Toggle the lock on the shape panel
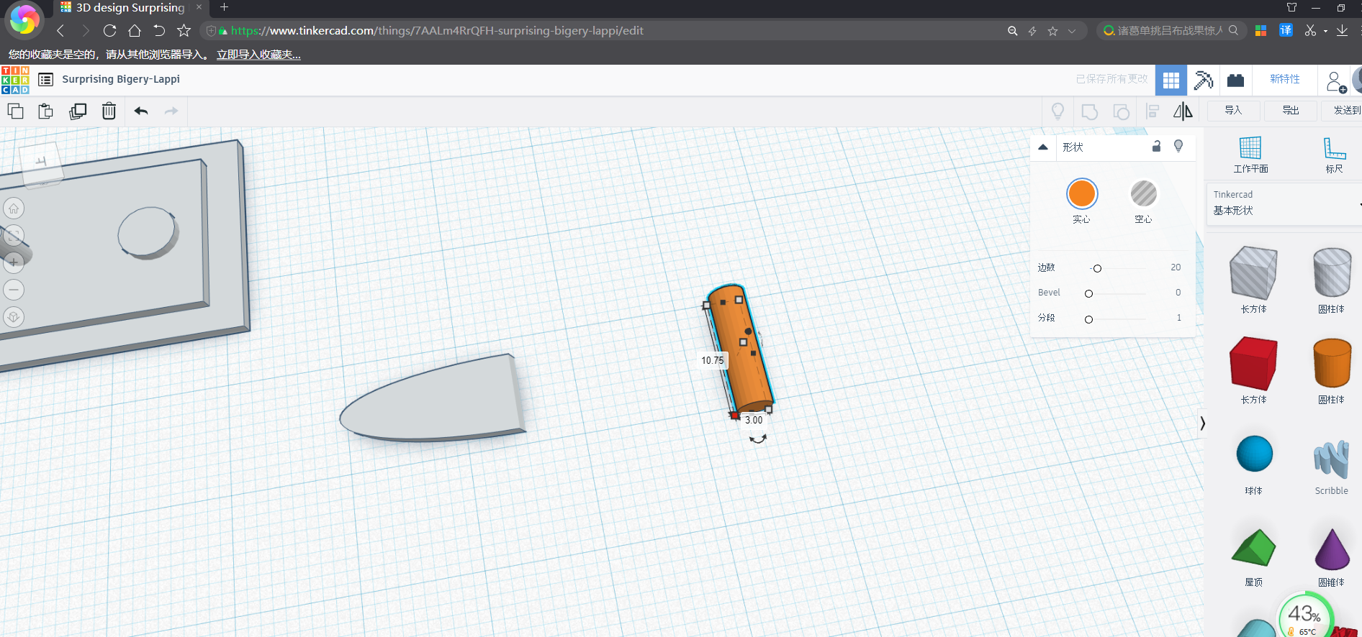 point(1156,147)
